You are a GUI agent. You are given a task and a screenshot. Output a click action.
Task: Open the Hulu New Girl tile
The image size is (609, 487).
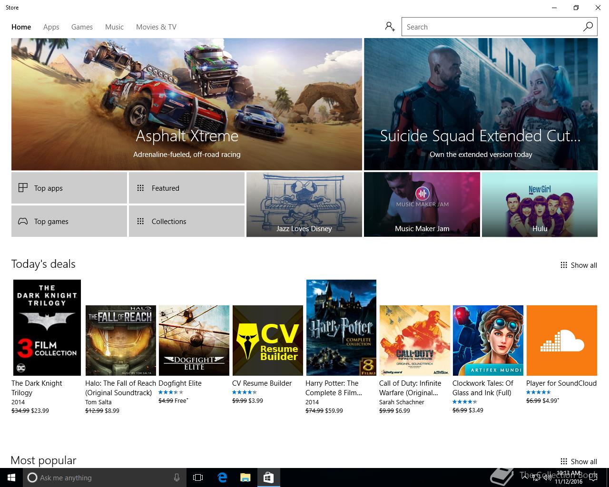(540, 205)
